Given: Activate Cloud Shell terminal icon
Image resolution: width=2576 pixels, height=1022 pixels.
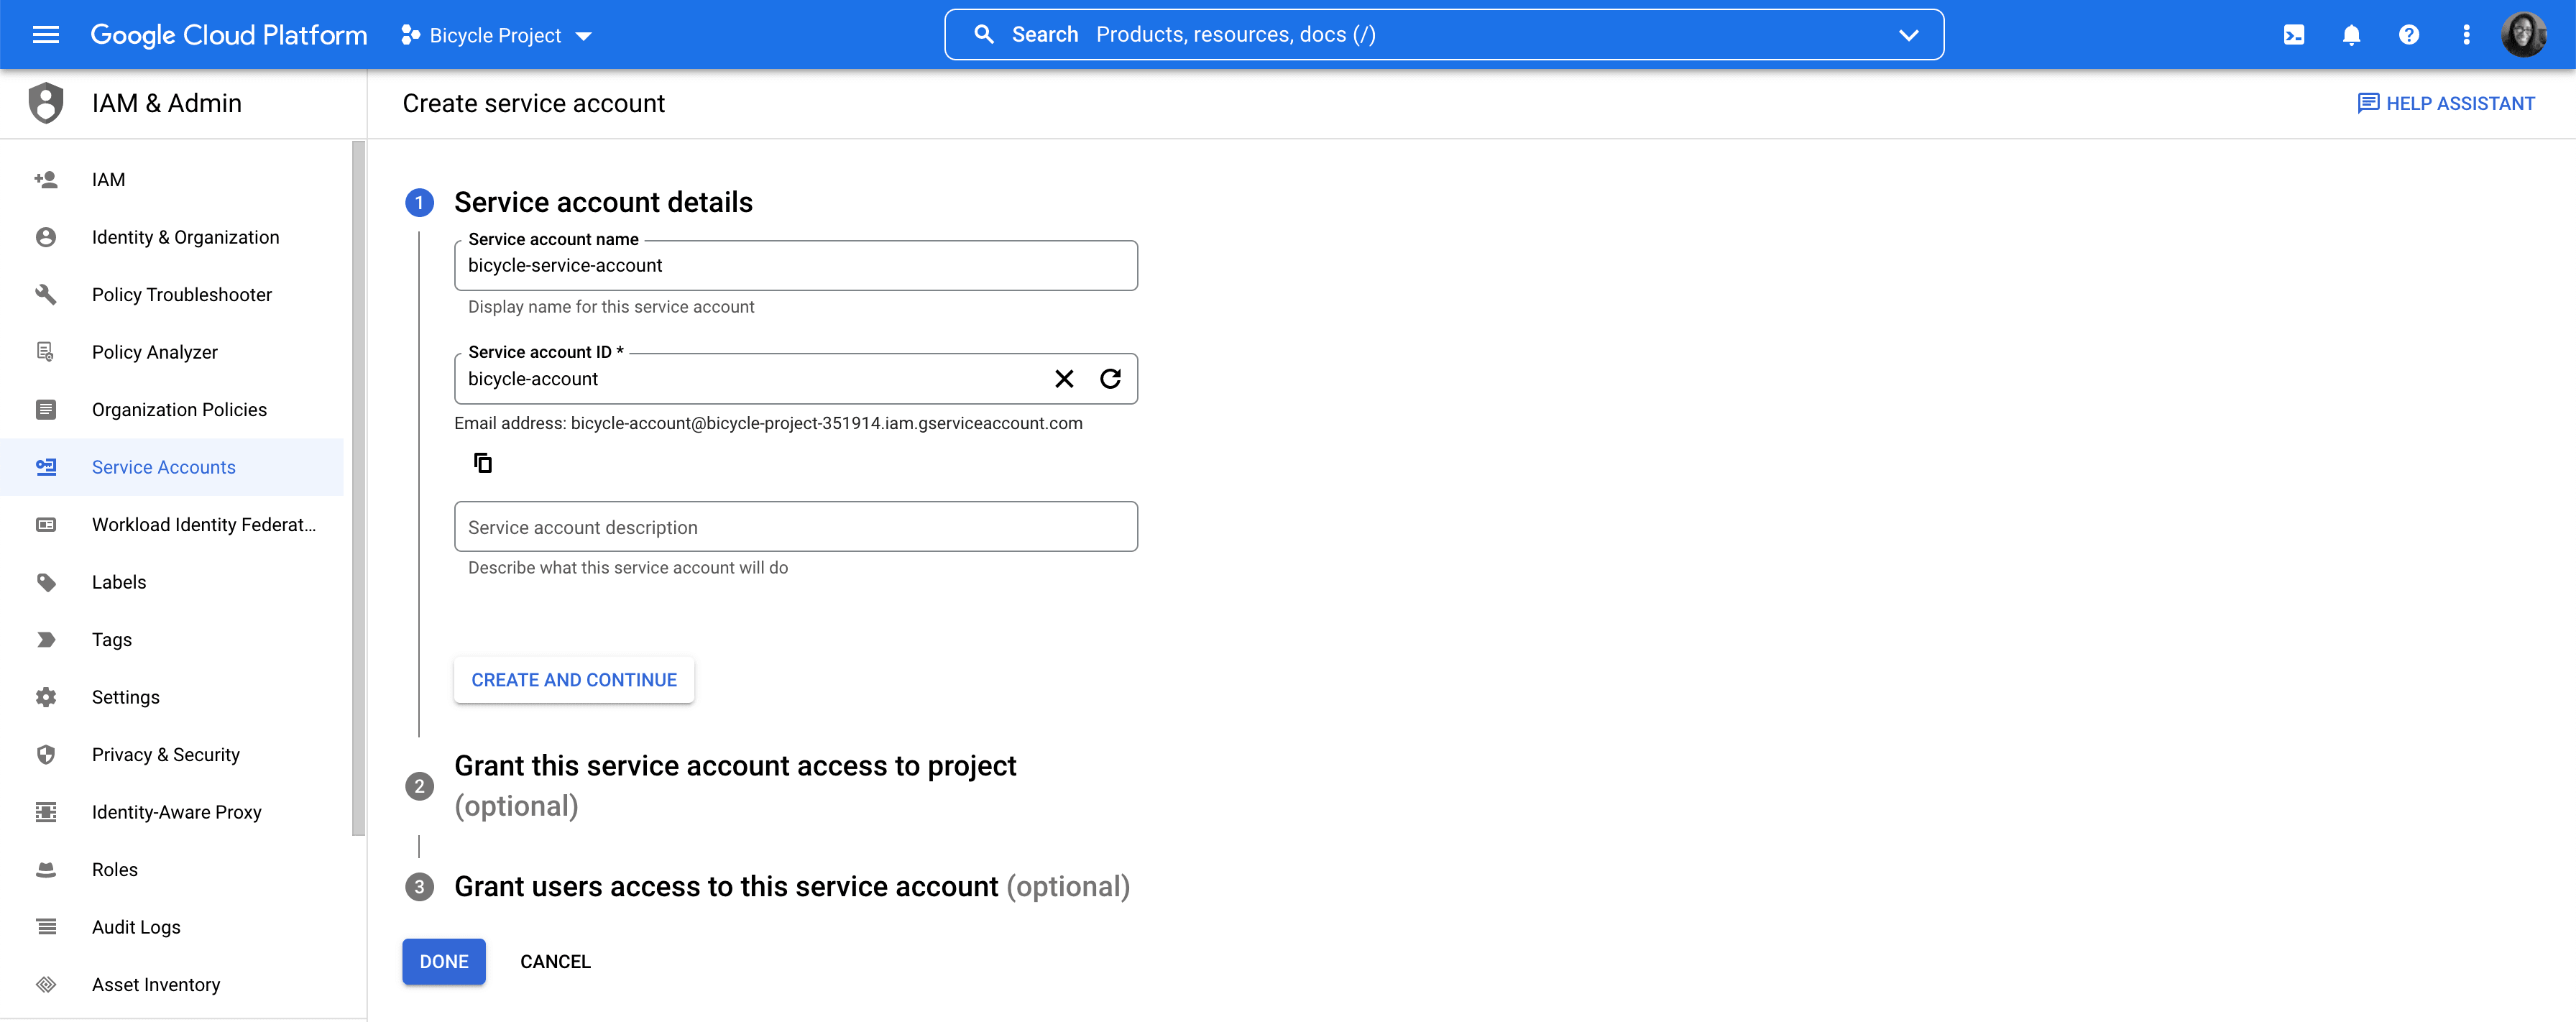Looking at the screenshot, I should (2294, 35).
